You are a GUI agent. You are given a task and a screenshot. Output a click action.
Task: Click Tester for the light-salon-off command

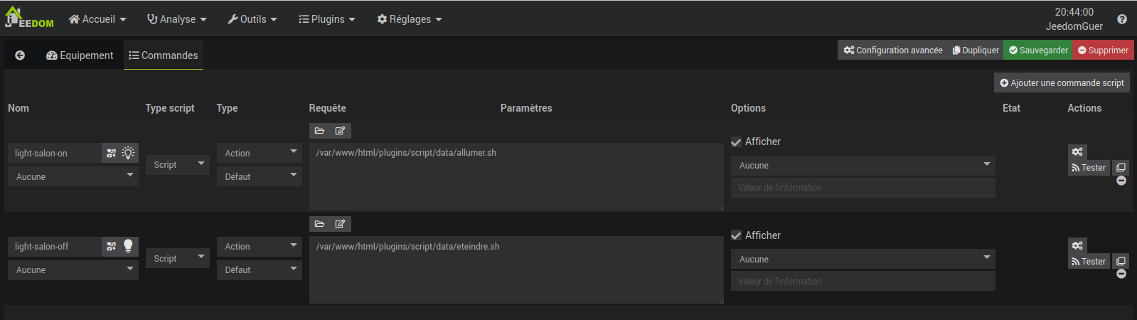1089,262
